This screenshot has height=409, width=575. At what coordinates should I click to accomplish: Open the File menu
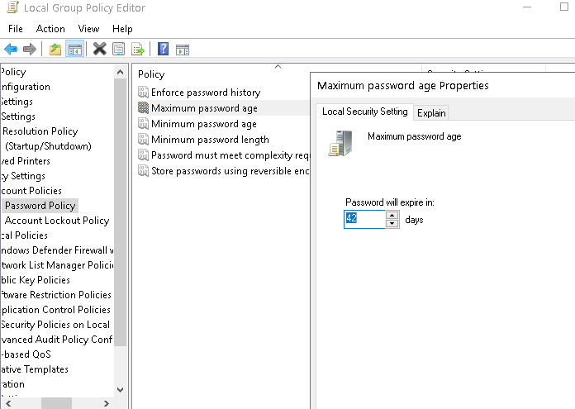coord(16,29)
